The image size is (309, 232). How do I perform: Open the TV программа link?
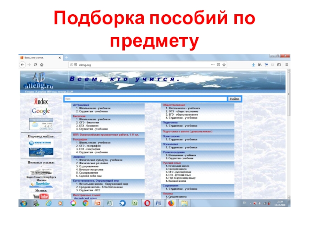[x=41, y=172]
